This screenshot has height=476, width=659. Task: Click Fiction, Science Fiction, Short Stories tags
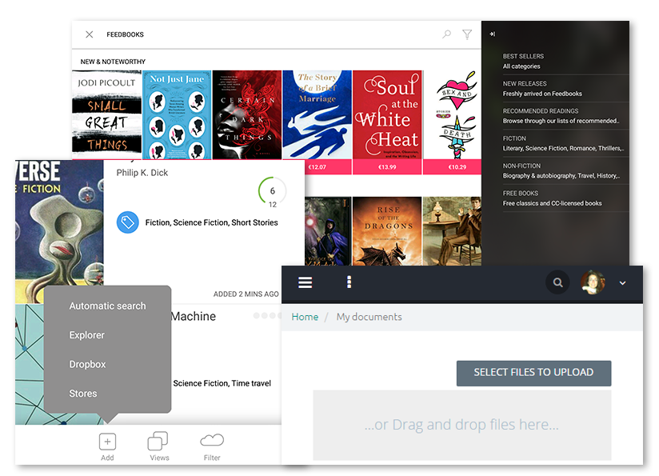(211, 222)
